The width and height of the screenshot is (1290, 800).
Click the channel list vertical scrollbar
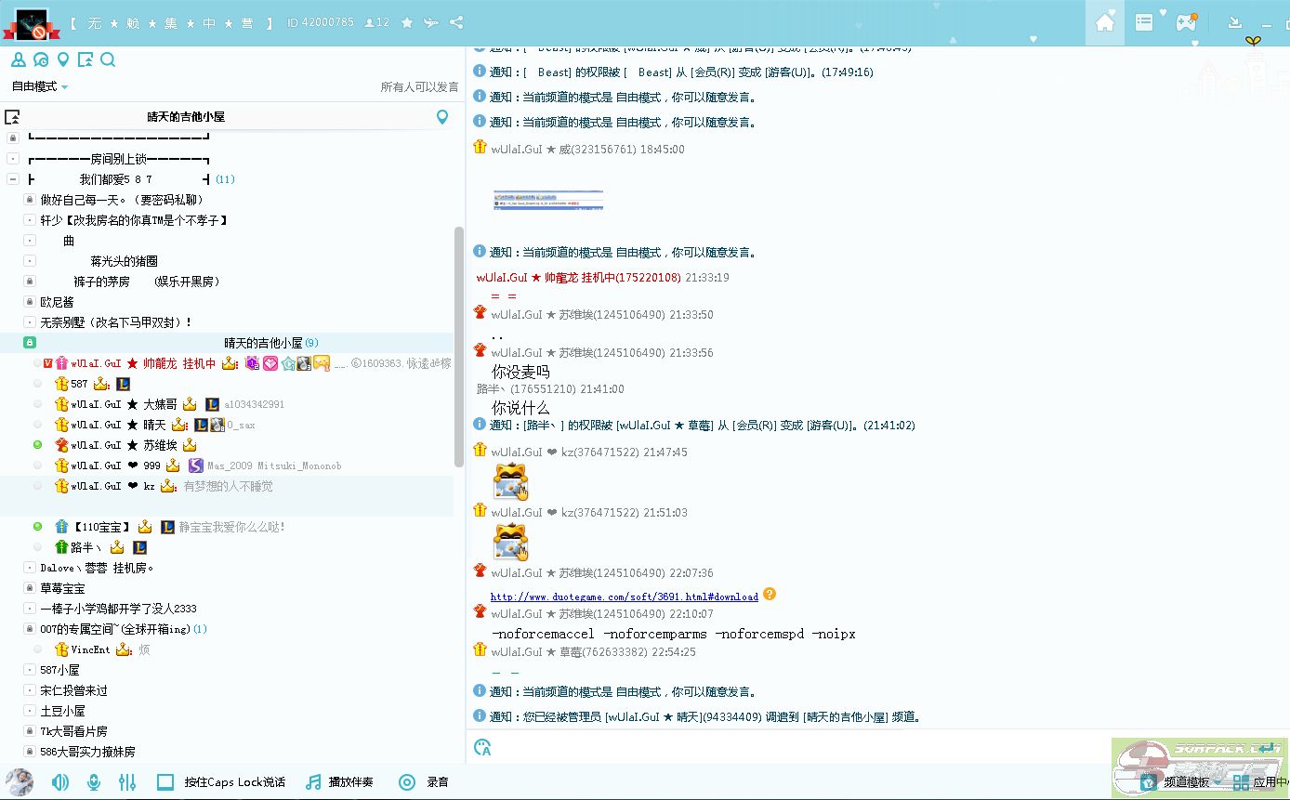tap(459, 344)
